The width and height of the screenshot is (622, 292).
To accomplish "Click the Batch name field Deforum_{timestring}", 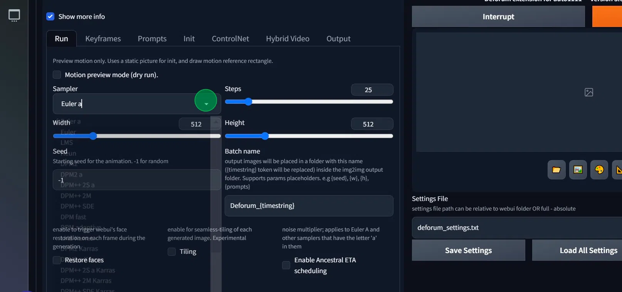I will [309, 206].
